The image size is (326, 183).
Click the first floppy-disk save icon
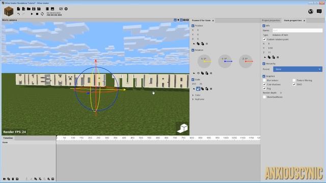[34, 9]
